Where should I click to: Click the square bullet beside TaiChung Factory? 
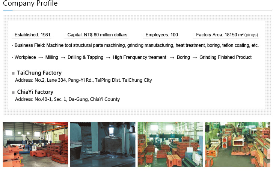coord(13,73)
